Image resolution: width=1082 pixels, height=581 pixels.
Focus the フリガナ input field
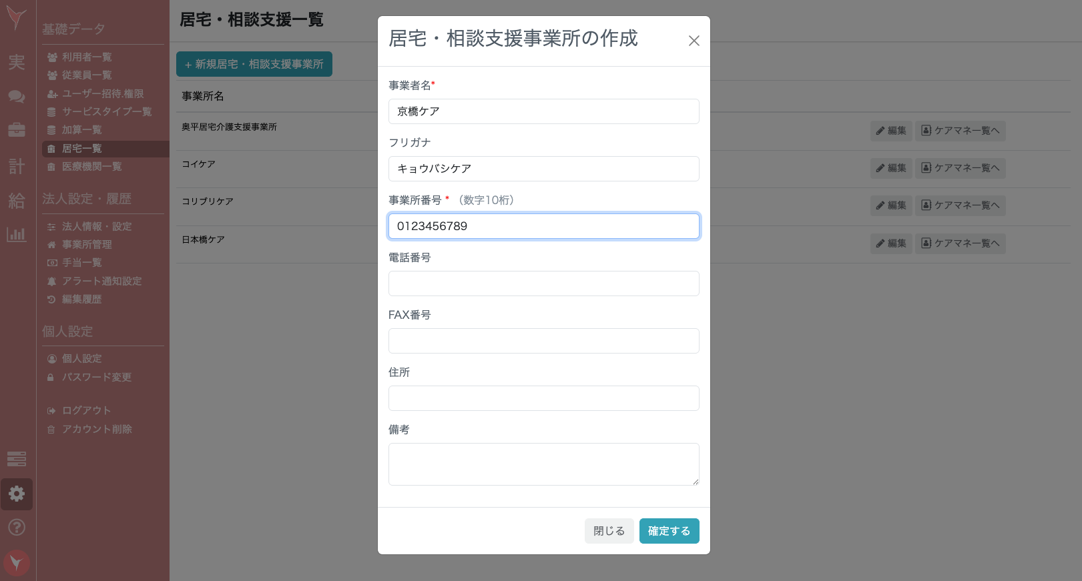[544, 169]
